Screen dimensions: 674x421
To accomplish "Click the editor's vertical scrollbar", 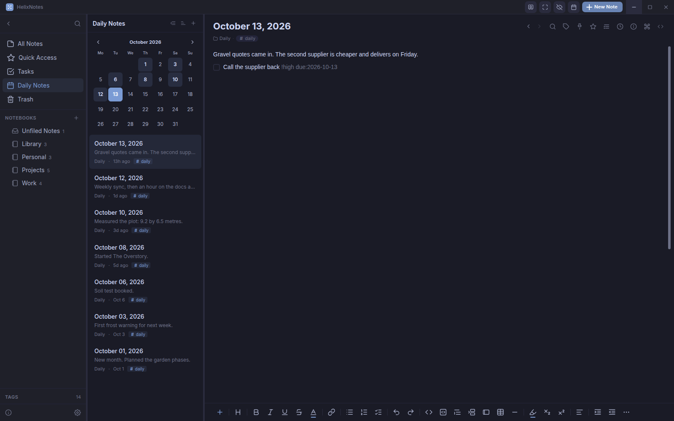I will pos(669,147).
